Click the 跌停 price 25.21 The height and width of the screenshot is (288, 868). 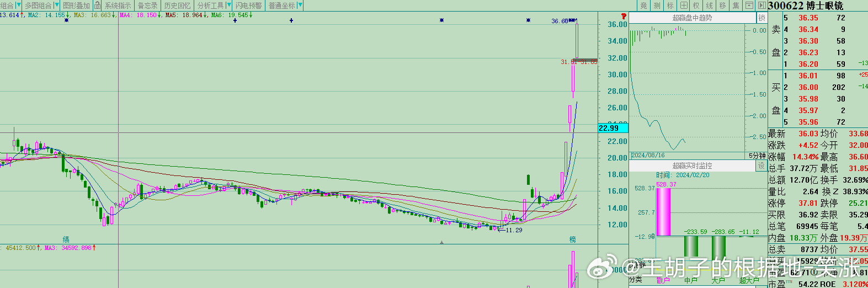click(858, 203)
